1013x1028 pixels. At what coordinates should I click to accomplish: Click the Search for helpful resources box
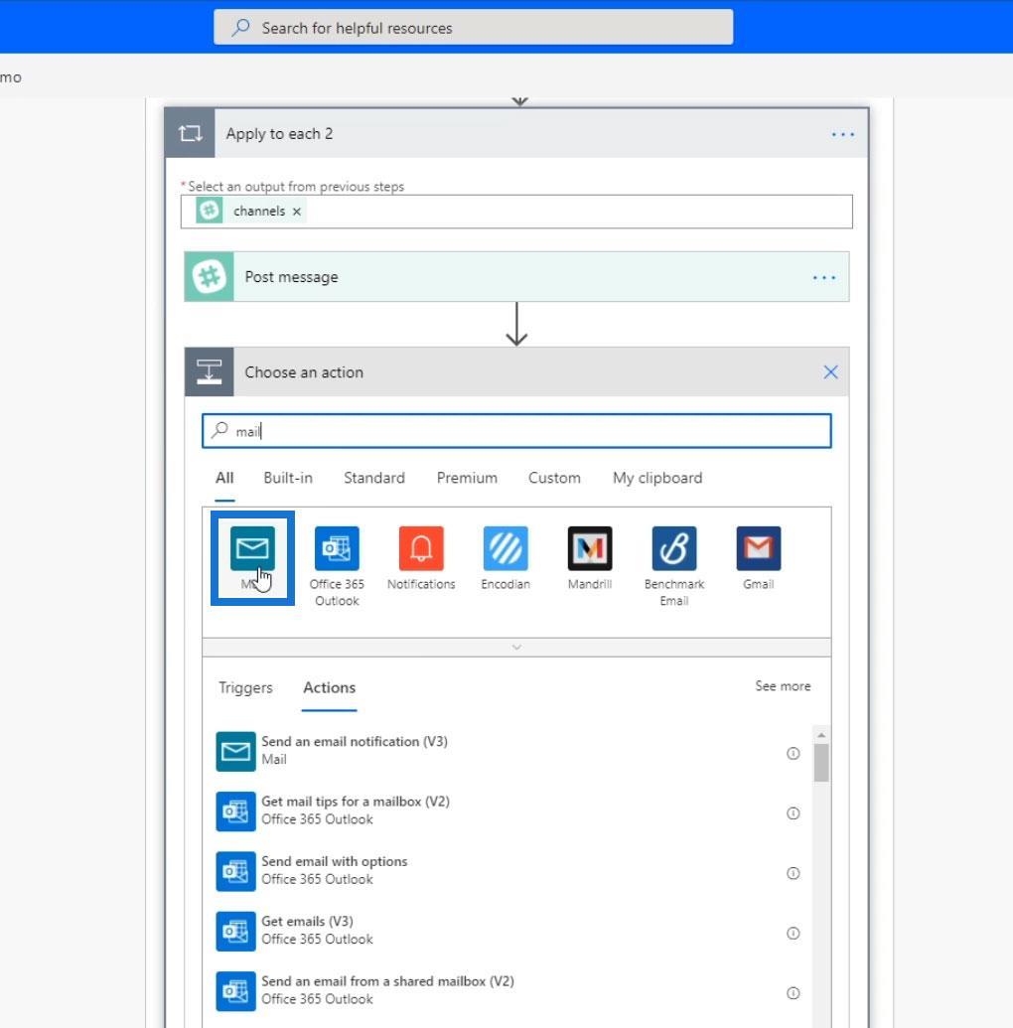[474, 28]
